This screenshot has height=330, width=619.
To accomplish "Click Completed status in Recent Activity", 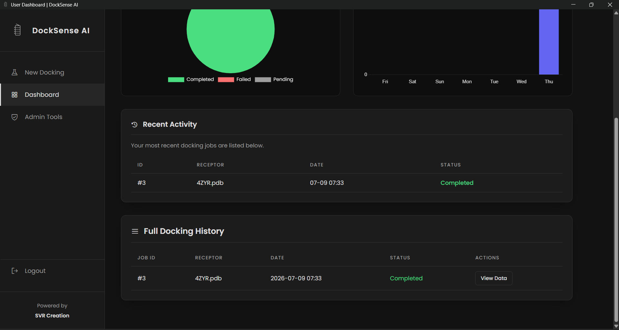I will coord(457,183).
